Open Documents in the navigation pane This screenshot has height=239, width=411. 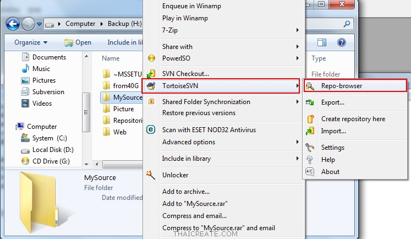[44, 57]
